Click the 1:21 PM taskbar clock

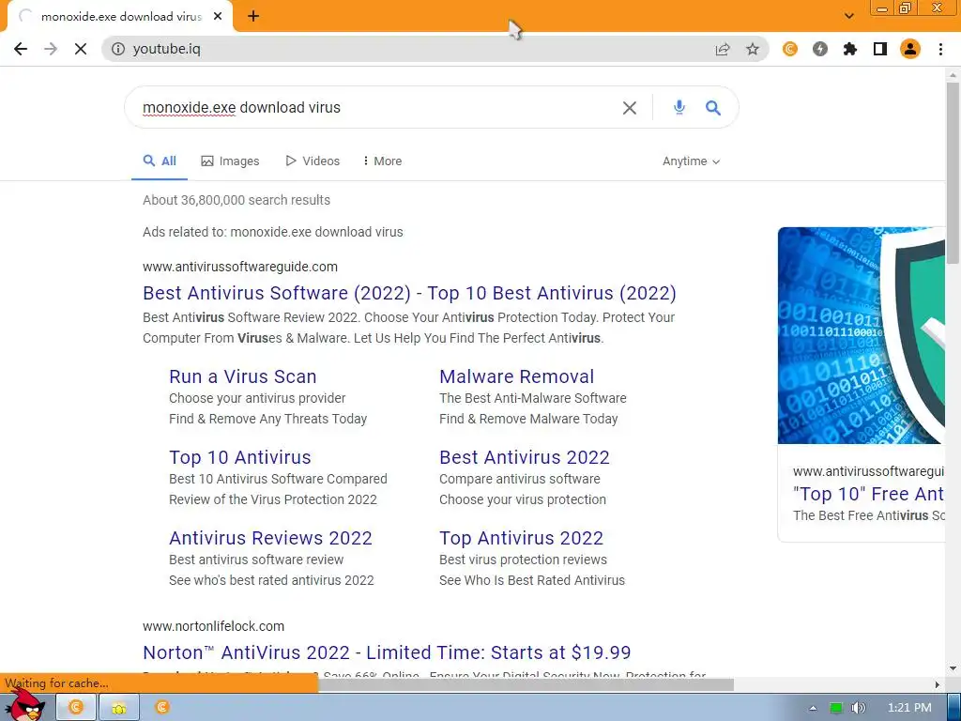coord(909,708)
